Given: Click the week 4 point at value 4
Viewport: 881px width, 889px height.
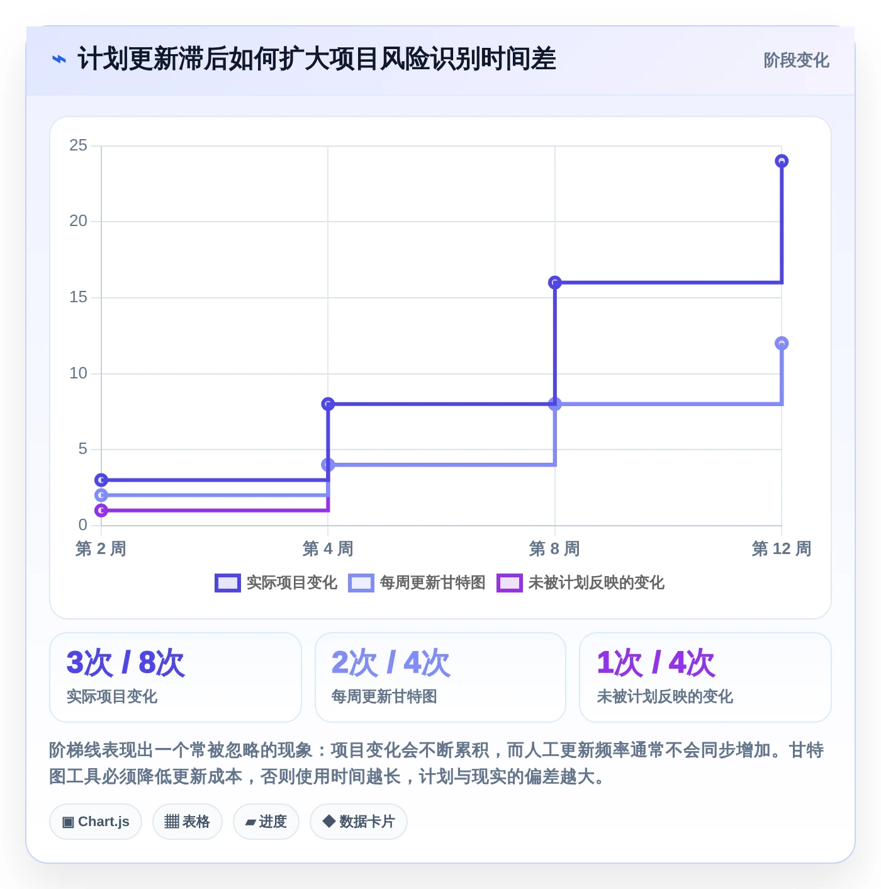Looking at the screenshot, I should point(328,465).
